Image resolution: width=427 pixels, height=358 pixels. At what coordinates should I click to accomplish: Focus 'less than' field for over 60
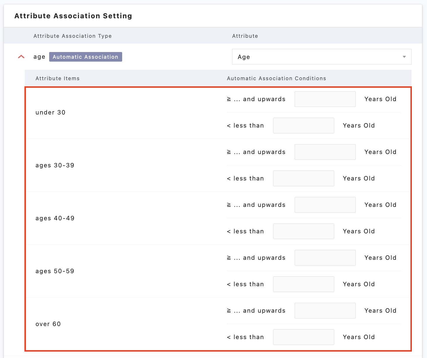[303, 337]
